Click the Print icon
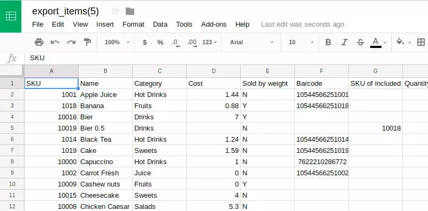 [39, 42]
